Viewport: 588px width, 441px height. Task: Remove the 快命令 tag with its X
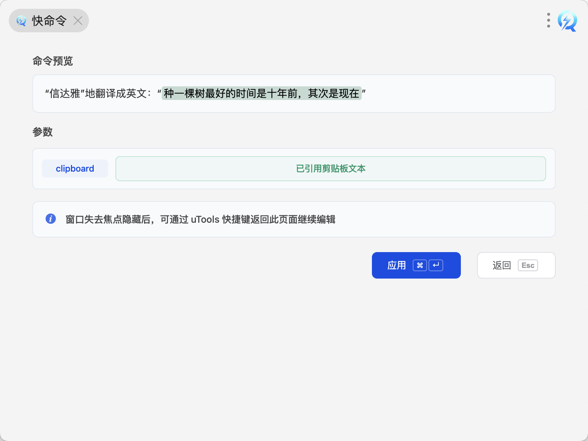(78, 21)
